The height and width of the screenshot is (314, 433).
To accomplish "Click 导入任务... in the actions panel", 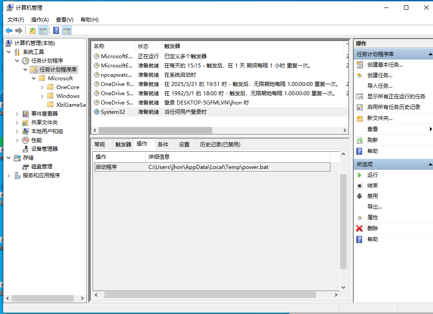I will 379,86.
